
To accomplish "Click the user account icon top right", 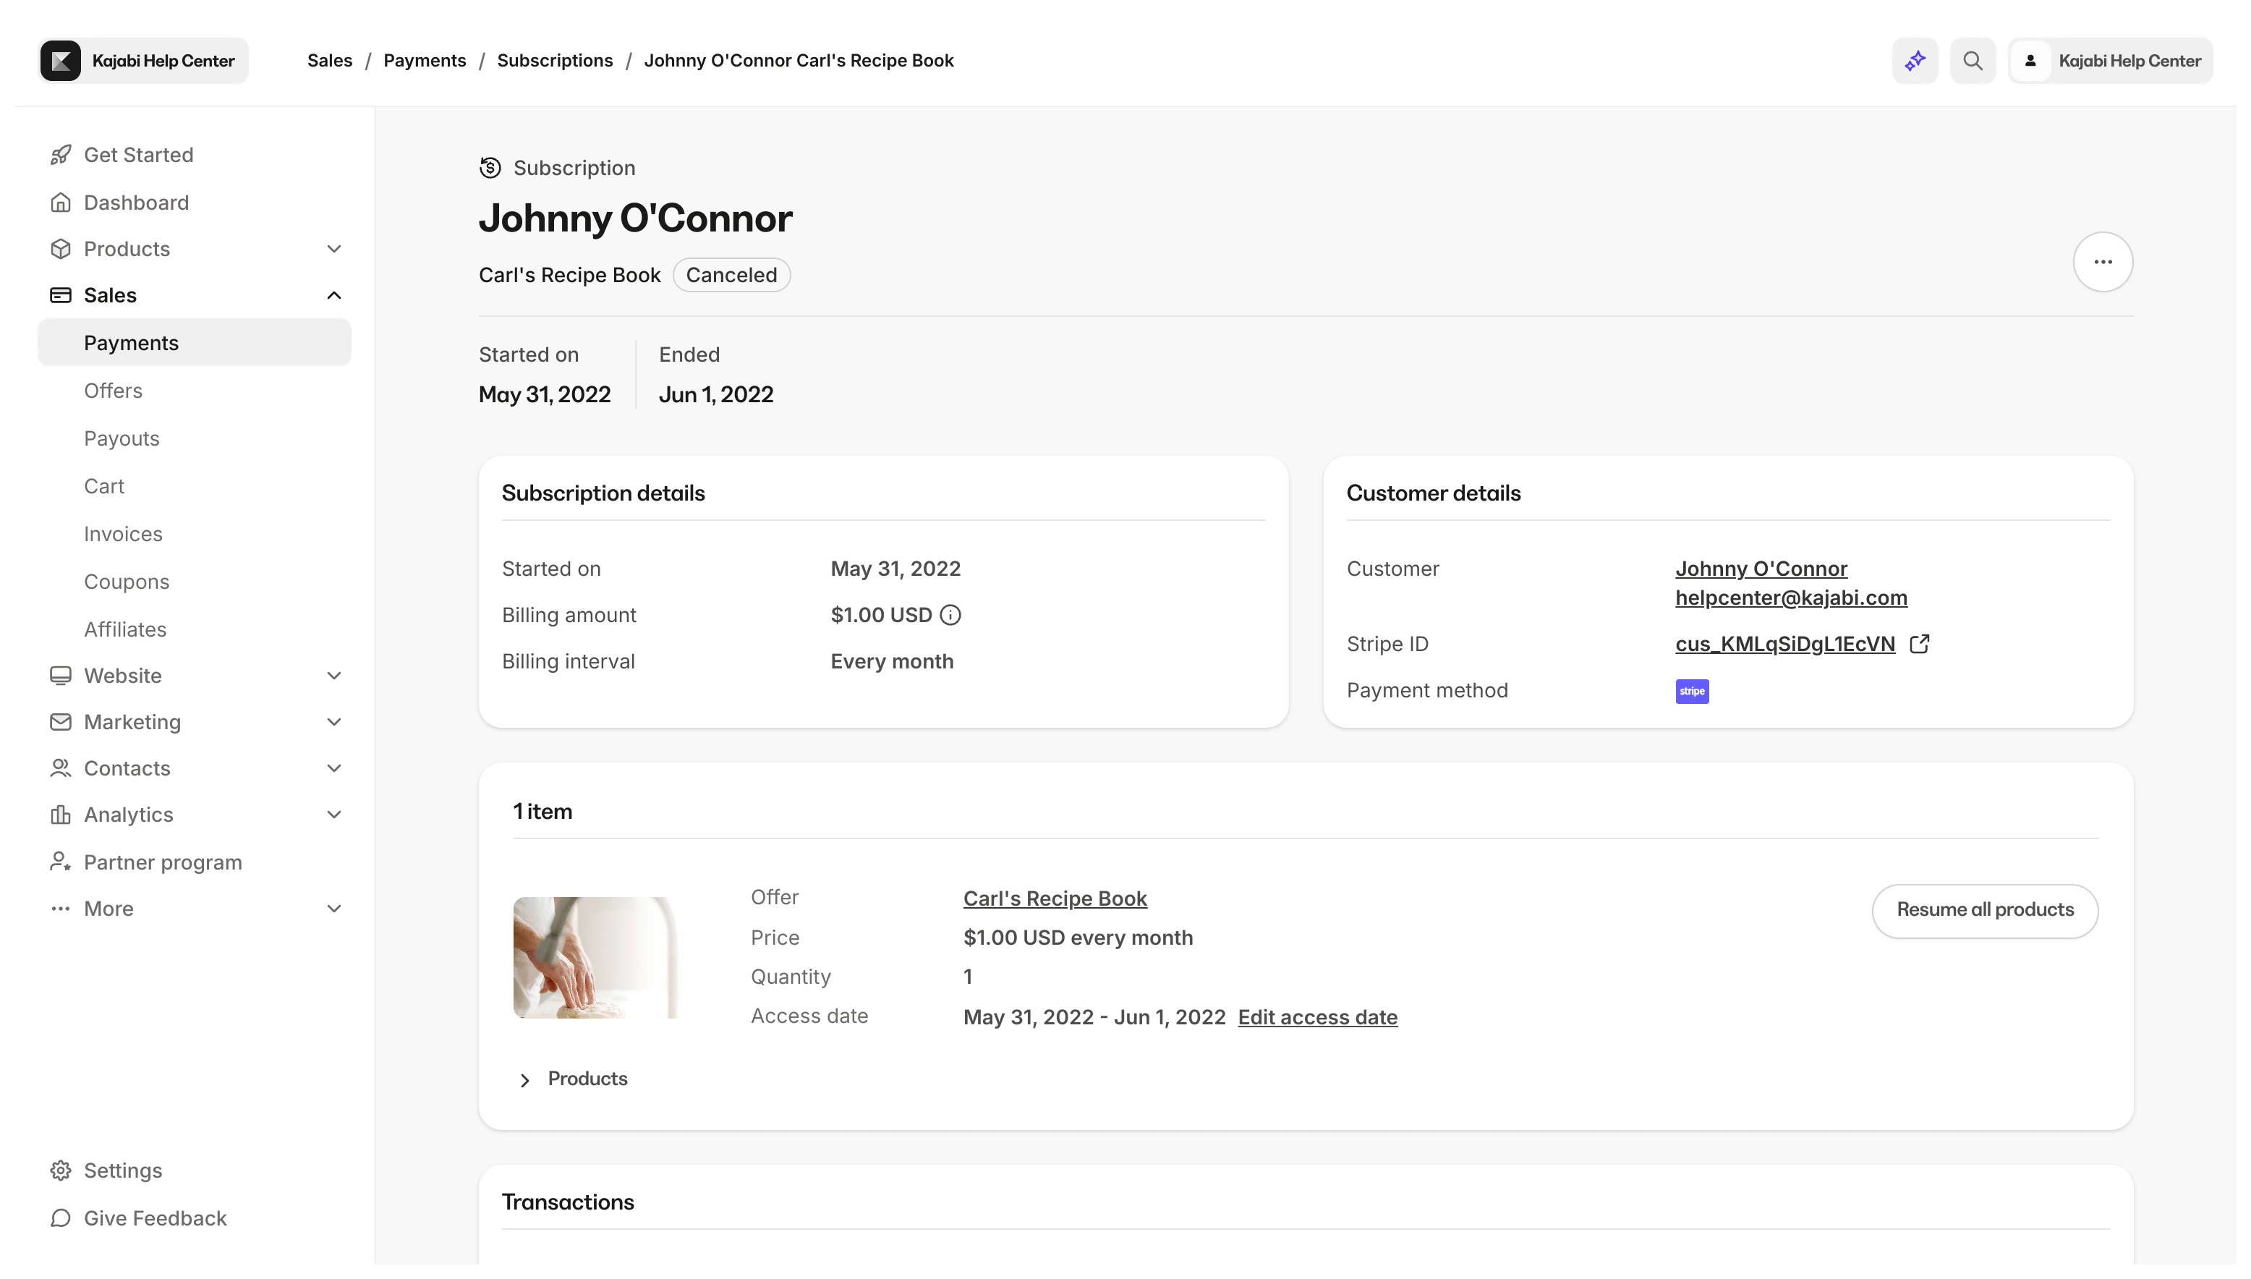I will 2030,60.
